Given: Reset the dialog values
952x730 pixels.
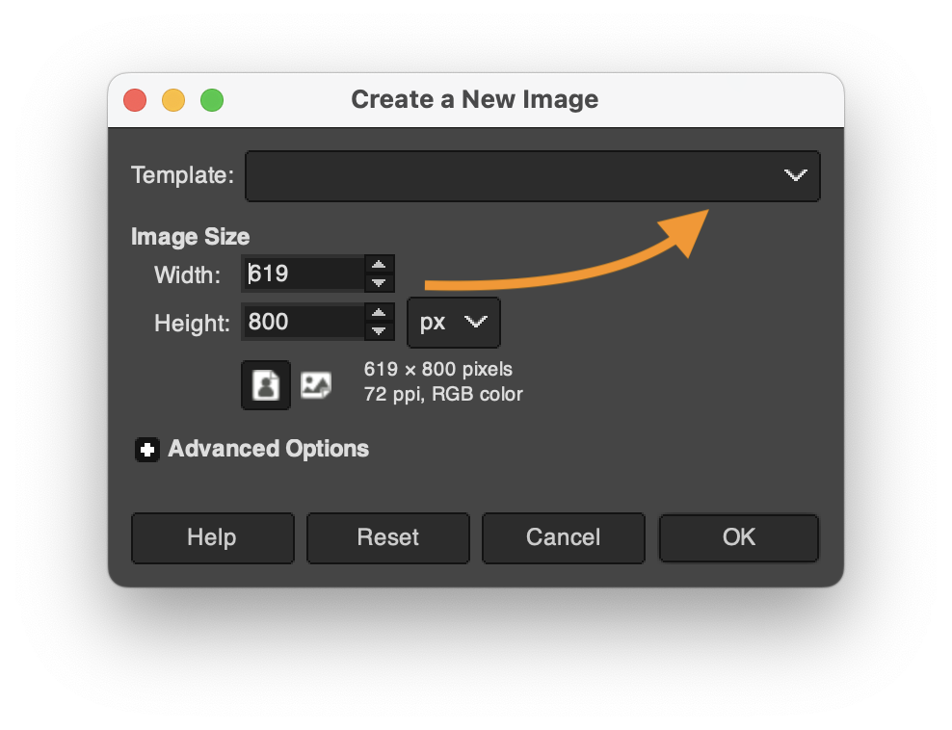Looking at the screenshot, I should [387, 537].
